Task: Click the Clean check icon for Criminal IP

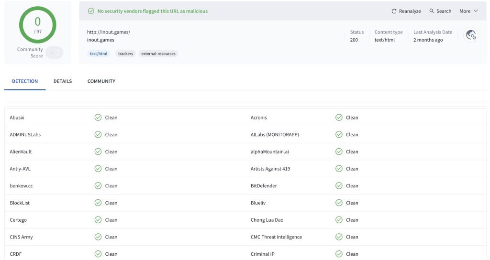Action: coord(339,254)
